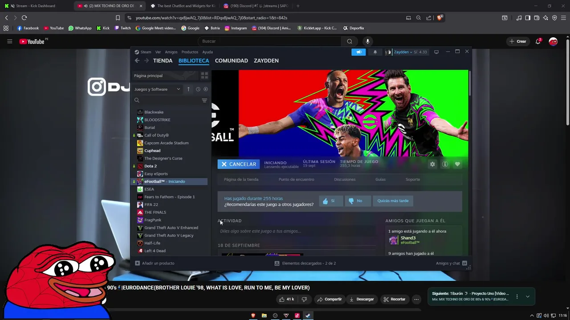Open the Amigos menu in Steam

click(171, 52)
